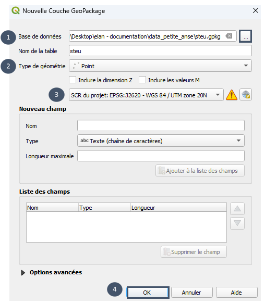Move field down with arrow button
This screenshot has width=265, height=304.
(237, 223)
